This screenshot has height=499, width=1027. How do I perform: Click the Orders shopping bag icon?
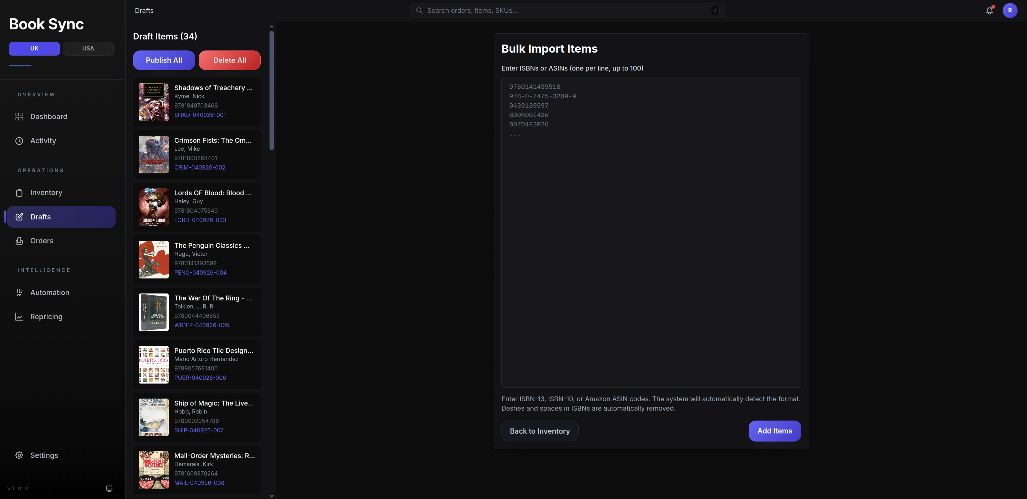[x=19, y=241]
